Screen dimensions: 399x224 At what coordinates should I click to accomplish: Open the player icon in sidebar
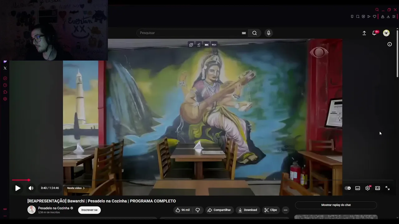[5, 78]
